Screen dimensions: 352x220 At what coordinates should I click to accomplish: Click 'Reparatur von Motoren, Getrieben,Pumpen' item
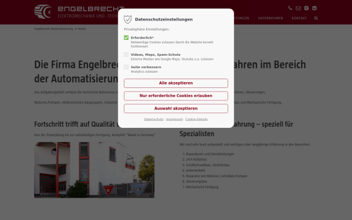[216, 176]
